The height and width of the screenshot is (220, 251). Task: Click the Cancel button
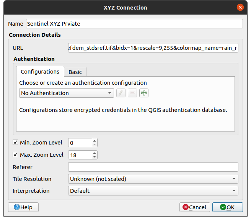(x=194, y=207)
